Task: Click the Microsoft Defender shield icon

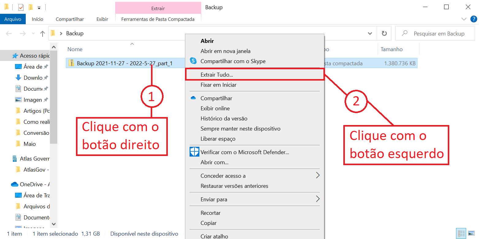Action: pyautogui.click(x=194, y=152)
